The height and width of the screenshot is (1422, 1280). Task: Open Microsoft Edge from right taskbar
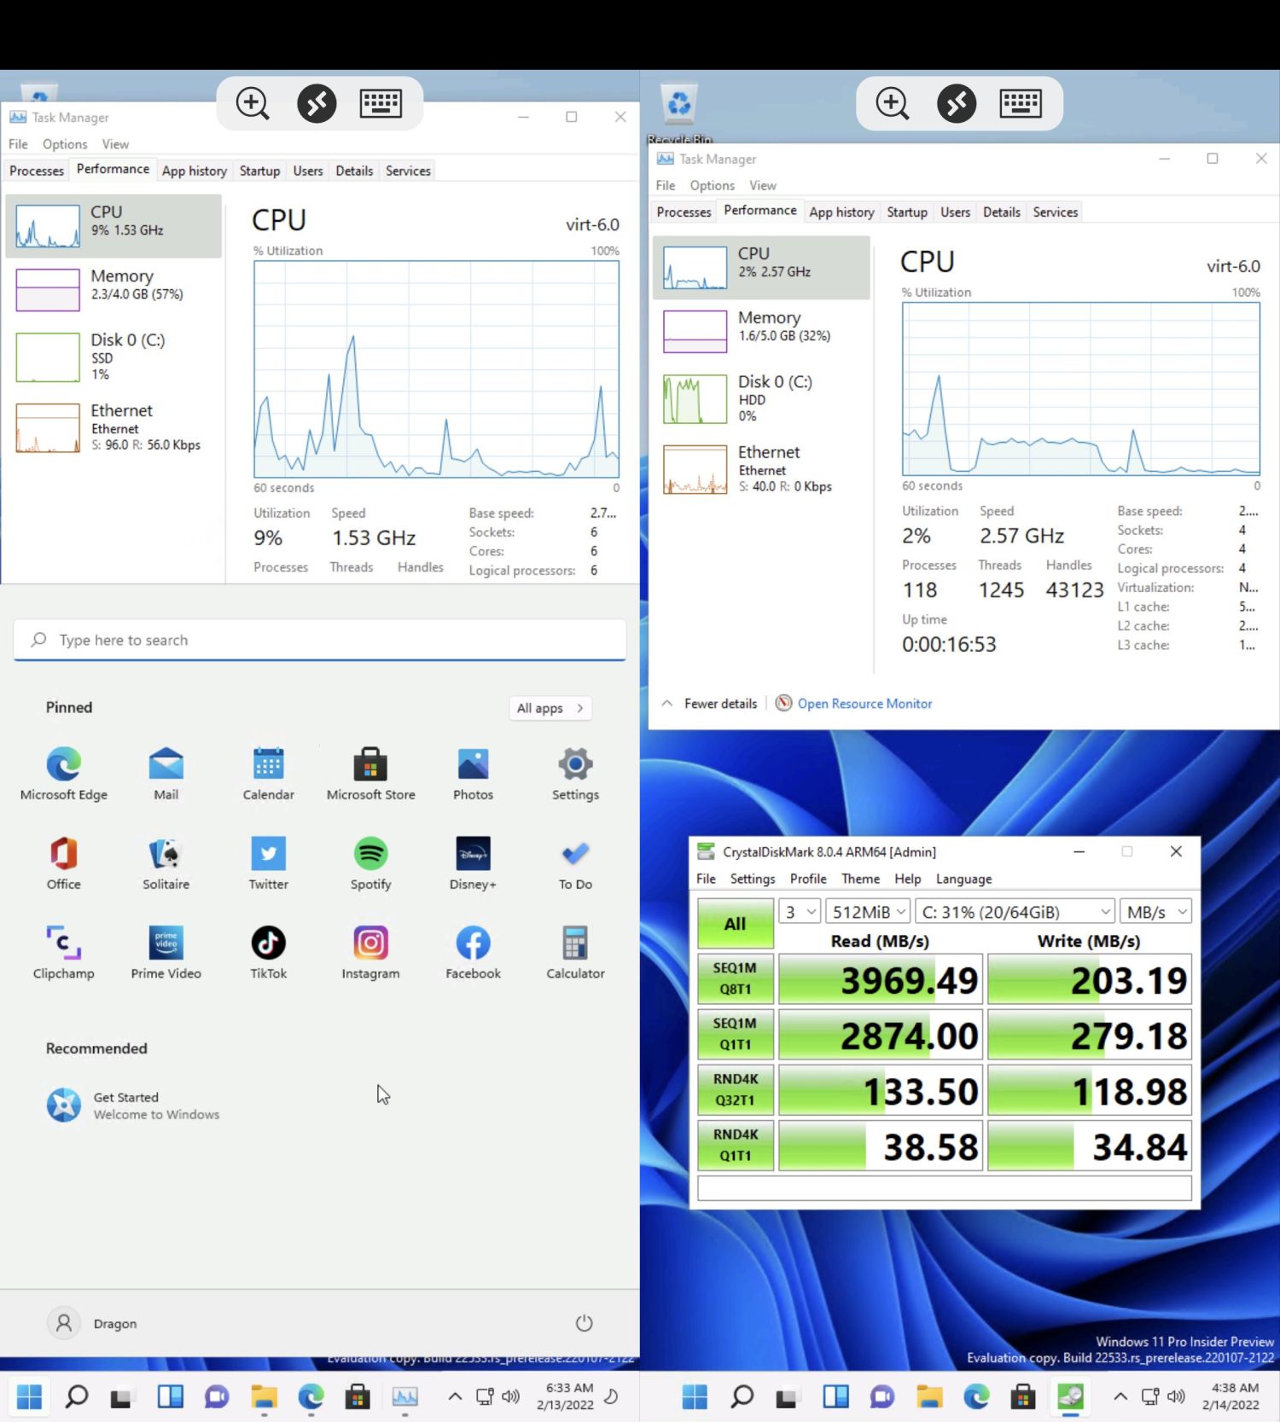point(975,1396)
